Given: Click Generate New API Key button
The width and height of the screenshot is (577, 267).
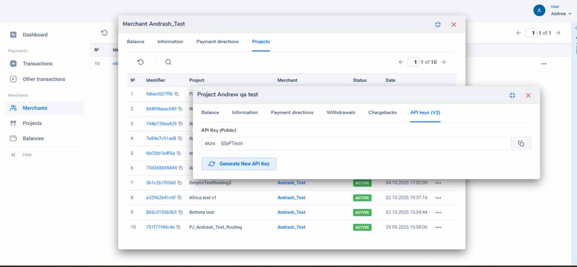Looking at the screenshot, I should pos(239,164).
